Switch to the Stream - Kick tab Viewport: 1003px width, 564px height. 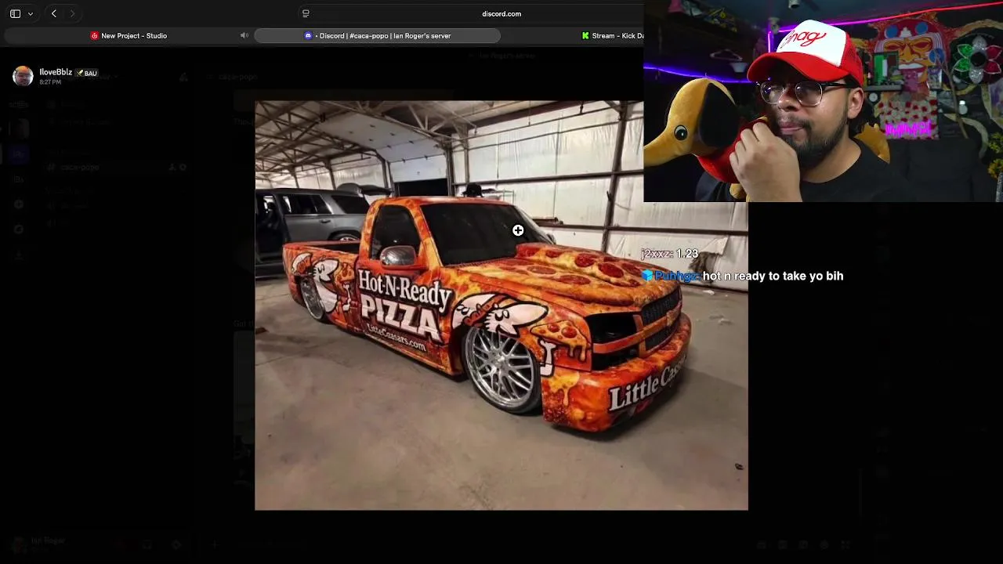(x=613, y=35)
